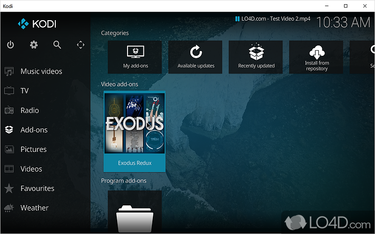Launch the Exodus Redux video add-on
Image resolution: width=375 pixels, height=234 pixels.
135,131
